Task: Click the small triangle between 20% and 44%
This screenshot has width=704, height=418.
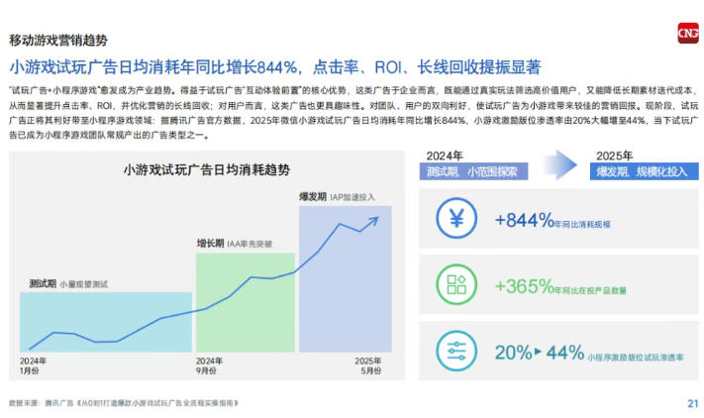Action: [x=540, y=352]
